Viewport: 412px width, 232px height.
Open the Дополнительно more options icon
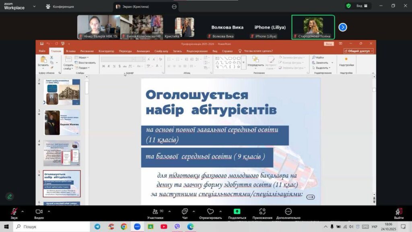(288, 211)
